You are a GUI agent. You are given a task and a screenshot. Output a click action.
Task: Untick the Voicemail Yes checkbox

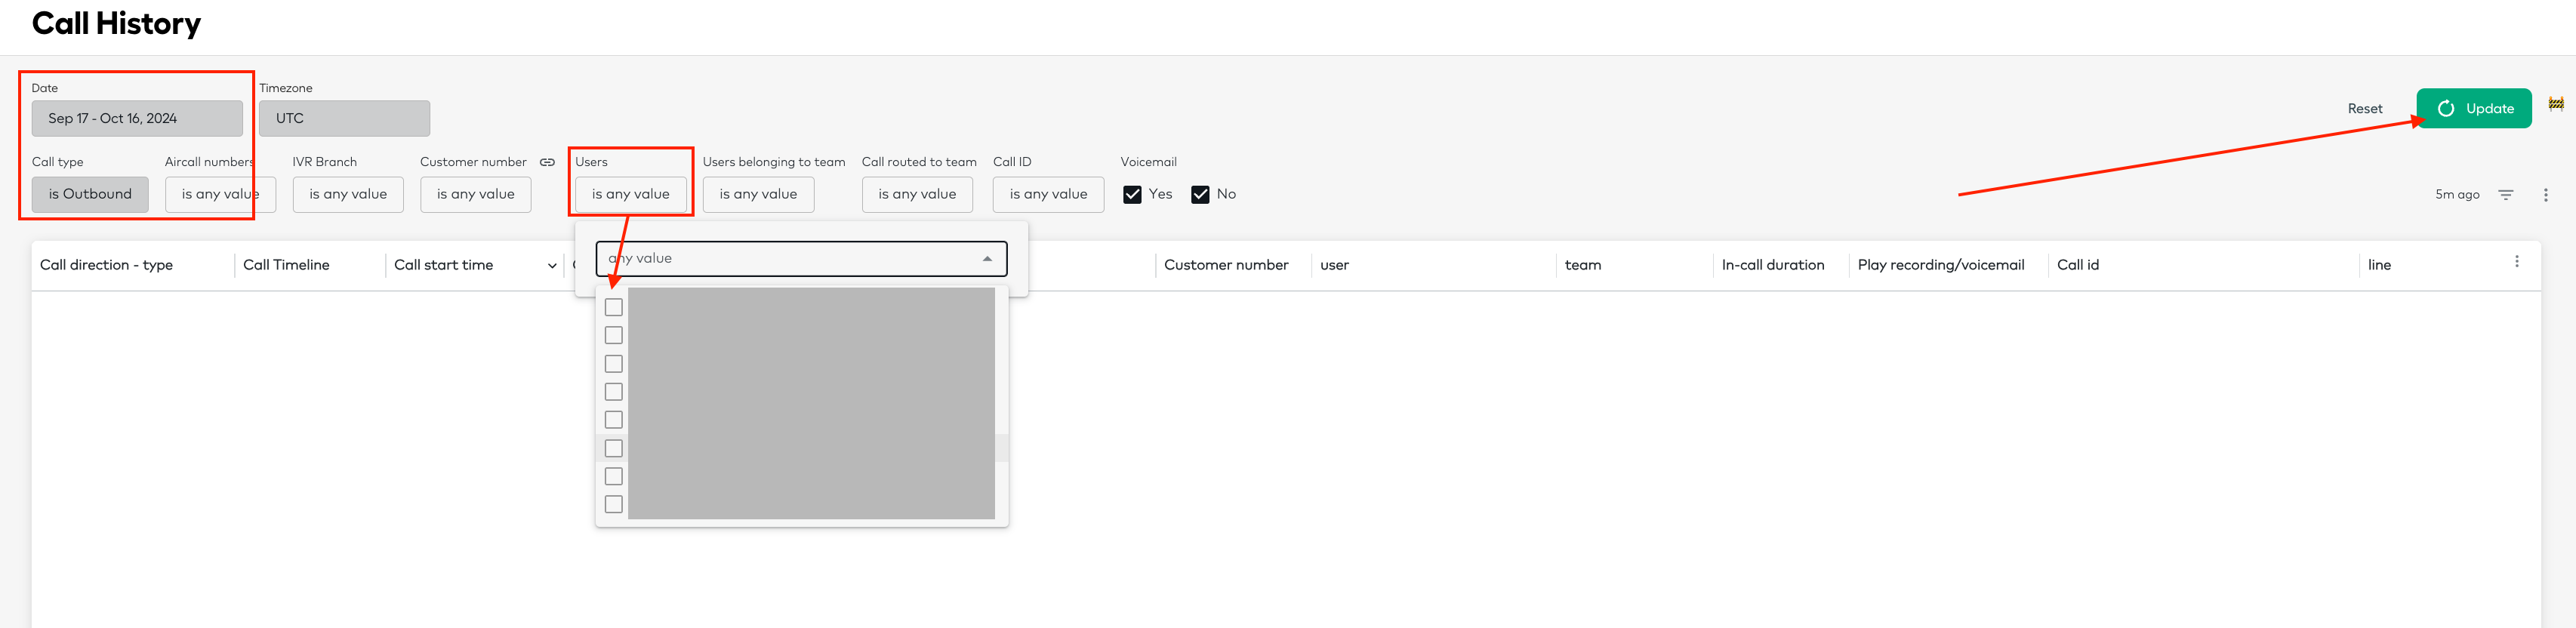[1132, 194]
